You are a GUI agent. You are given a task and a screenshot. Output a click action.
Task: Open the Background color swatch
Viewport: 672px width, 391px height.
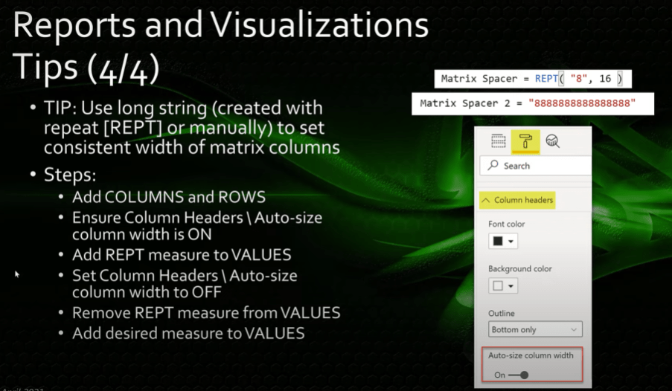[498, 285]
